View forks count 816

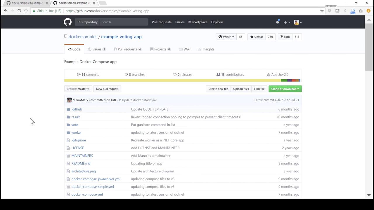297,37
